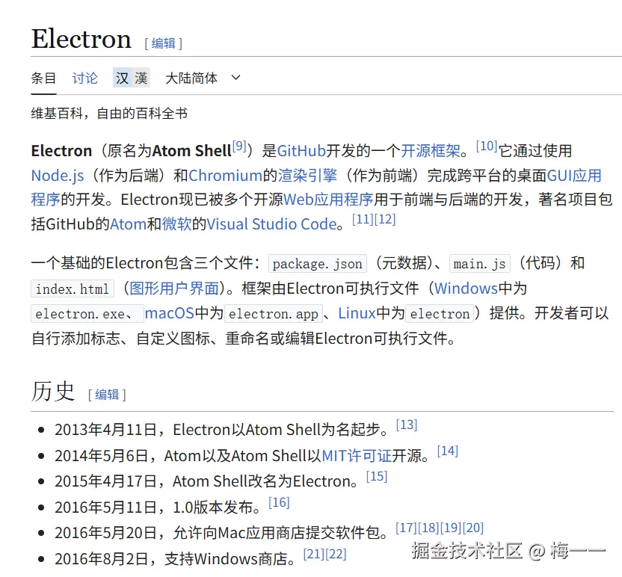Screen dimensions: 622x577
Task: Select the 漢 traditional script toggle
Action: (141, 78)
